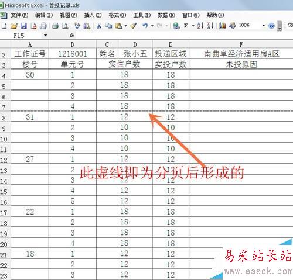Expand the Undo history arrow
Screen dimensions: 293x280
click(152, 26)
